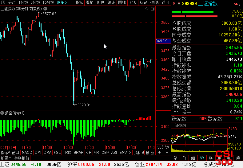Select the 窗口 tab
Image resolution: width=243 pixels, height=168 pixels.
coord(15,153)
